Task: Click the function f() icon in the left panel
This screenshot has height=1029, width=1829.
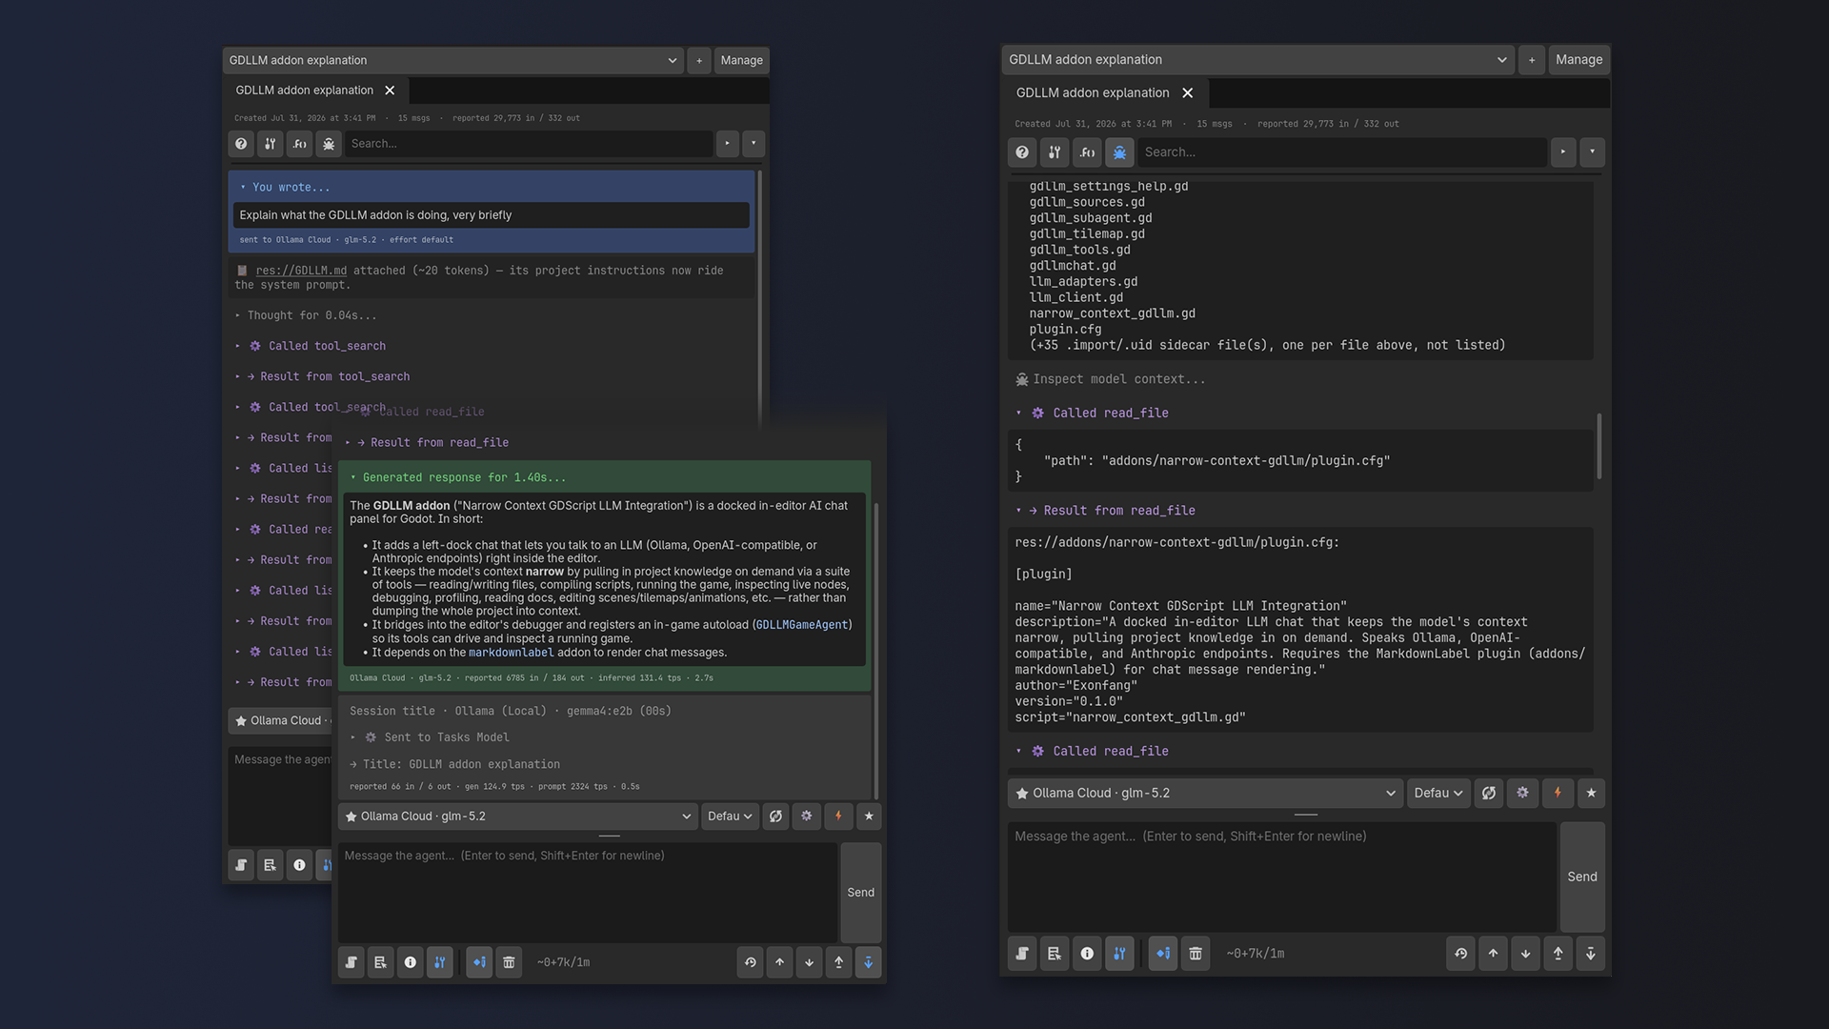Action: coord(300,144)
